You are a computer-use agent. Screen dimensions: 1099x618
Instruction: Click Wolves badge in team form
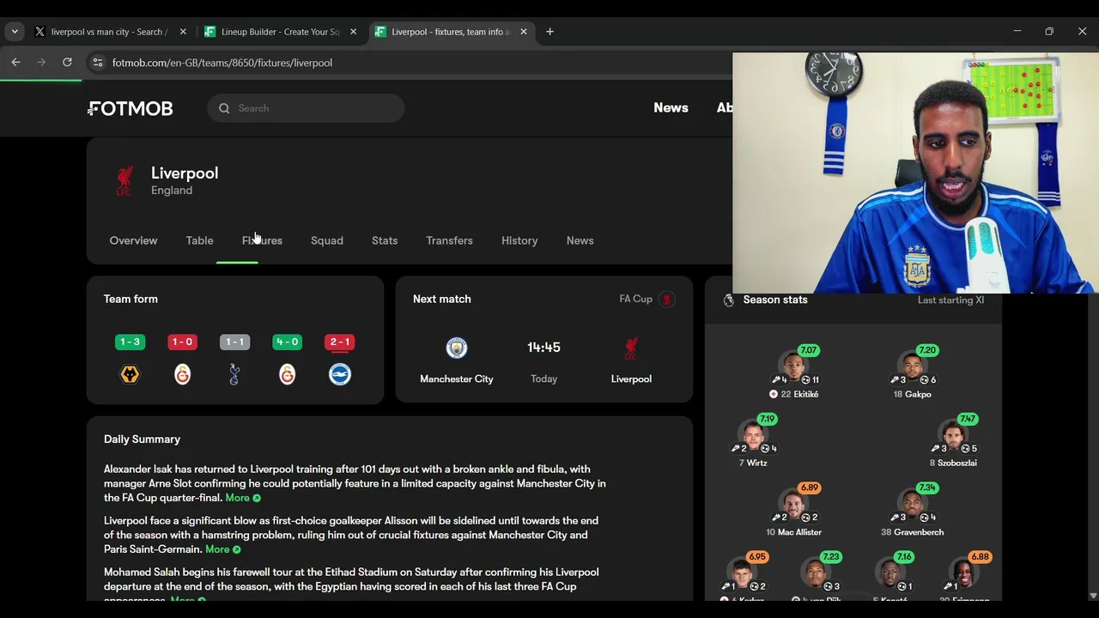click(x=130, y=374)
